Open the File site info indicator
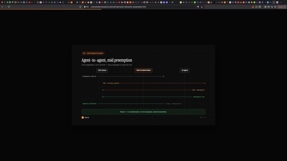Image resolution: width=287 pixels, height=161 pixels. click(86, 7)
